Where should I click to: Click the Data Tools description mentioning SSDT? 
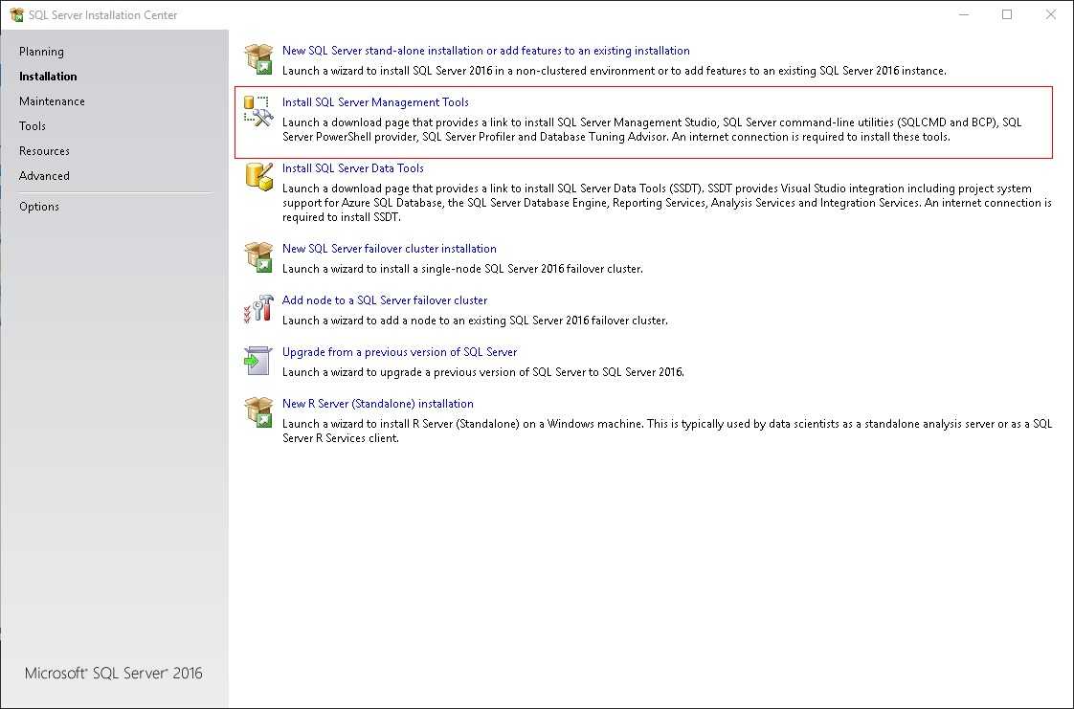667,203
